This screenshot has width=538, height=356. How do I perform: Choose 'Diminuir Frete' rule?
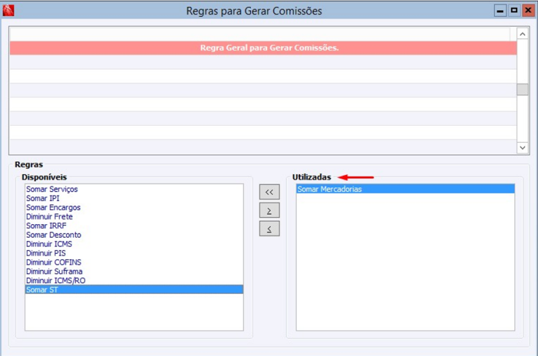(x=134, y=217)
